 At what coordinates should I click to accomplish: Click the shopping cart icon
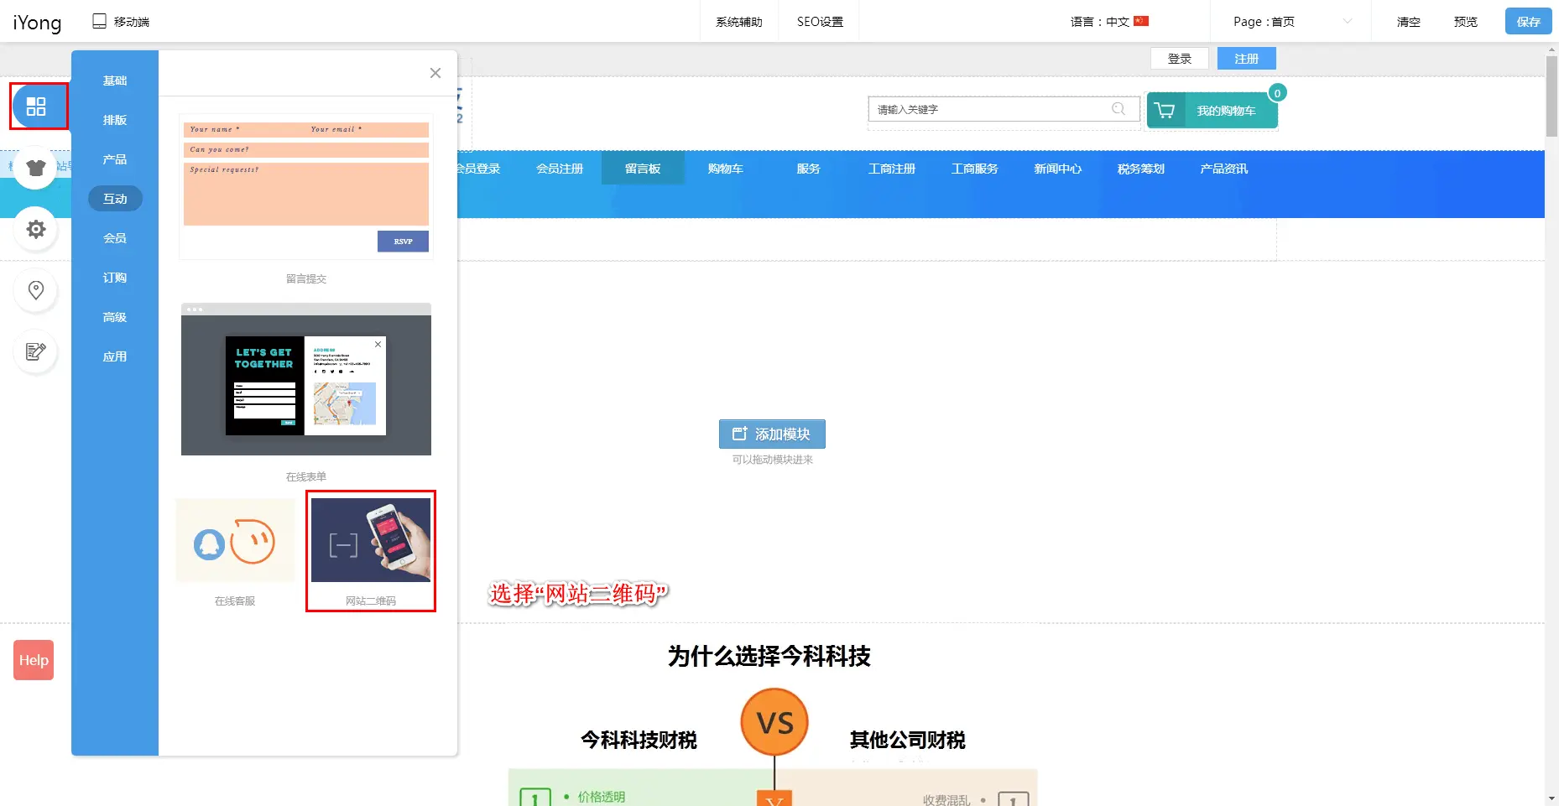1165,111
